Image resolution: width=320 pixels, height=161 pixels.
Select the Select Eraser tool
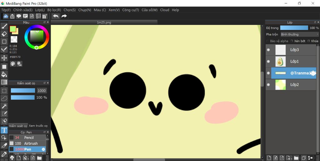(x=4, y=121)
